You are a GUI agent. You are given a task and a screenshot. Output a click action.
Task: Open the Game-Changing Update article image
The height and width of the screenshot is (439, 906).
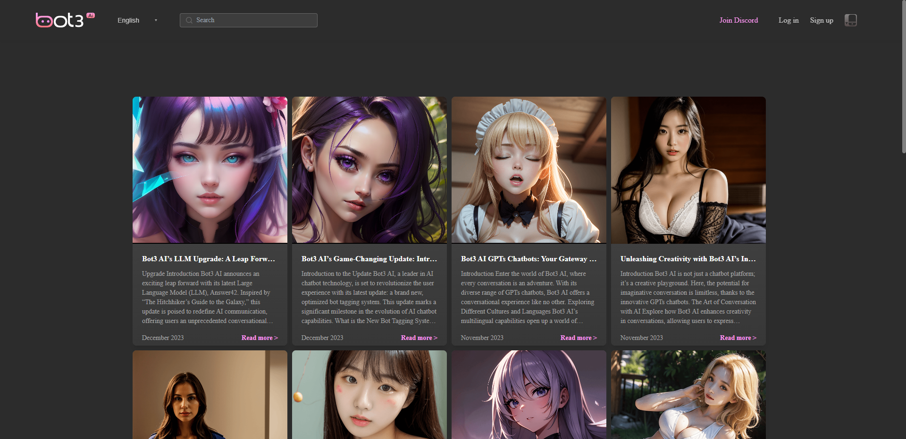click(x=369, y=170)
